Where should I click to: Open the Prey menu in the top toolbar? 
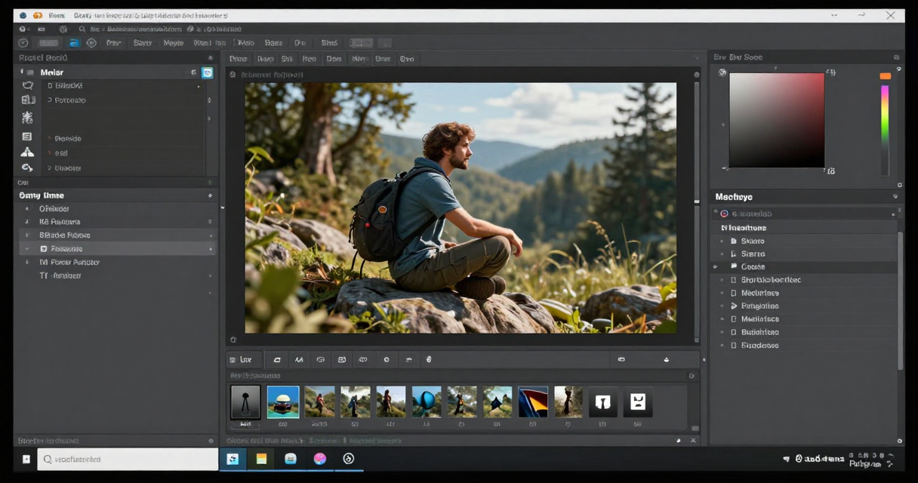coord(113,43)
